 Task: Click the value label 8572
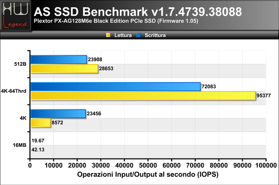click(57, 122)
